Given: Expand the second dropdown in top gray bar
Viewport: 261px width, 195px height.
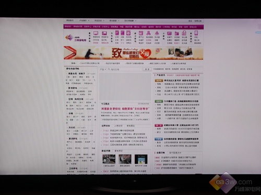Looking at the screenshot, I should [99, 21].
